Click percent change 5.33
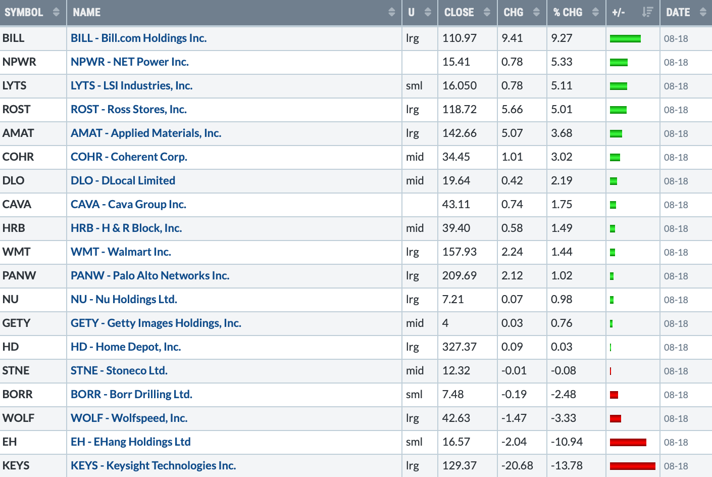 click(x=562, y=62)
